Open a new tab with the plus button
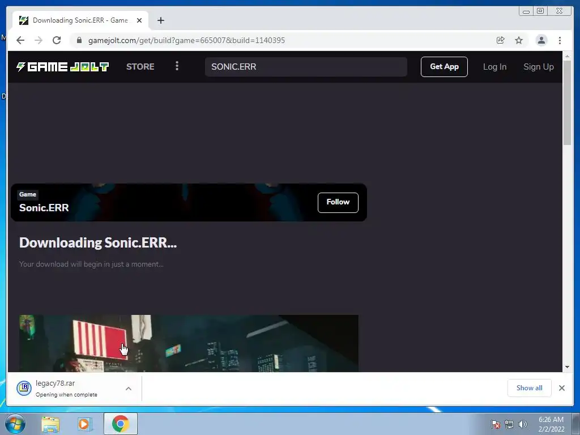Screen dimensions: 580x435 pos(160,20)
